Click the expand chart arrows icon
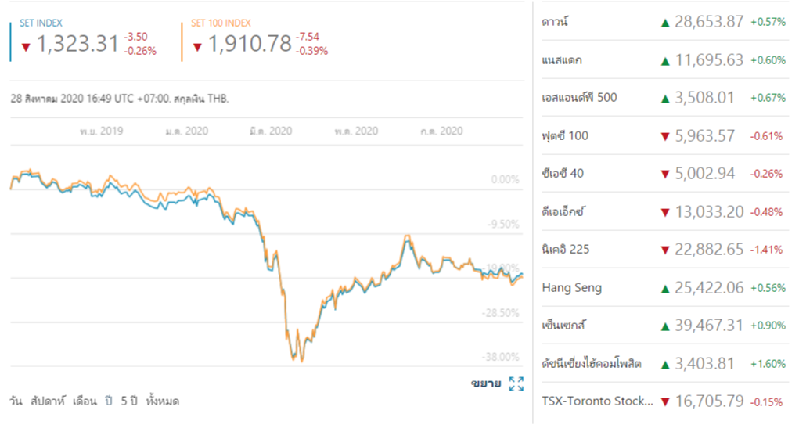 pos(516,383)
